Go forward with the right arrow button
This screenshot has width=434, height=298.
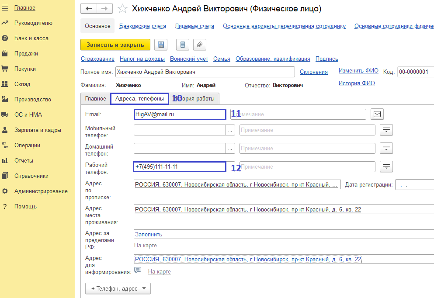(x=104, y=9)
